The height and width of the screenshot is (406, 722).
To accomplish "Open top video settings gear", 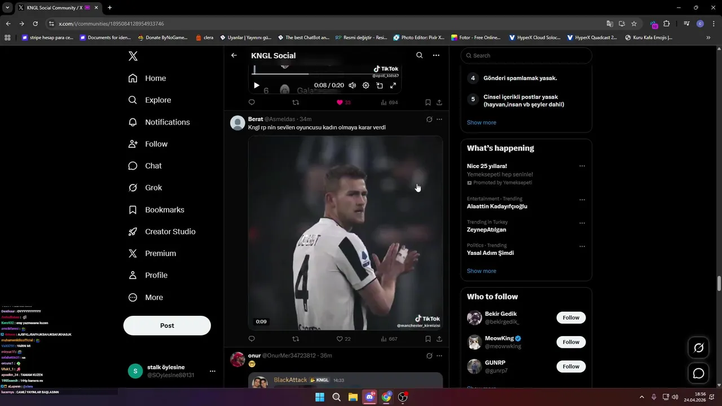I will pos(366,85).
